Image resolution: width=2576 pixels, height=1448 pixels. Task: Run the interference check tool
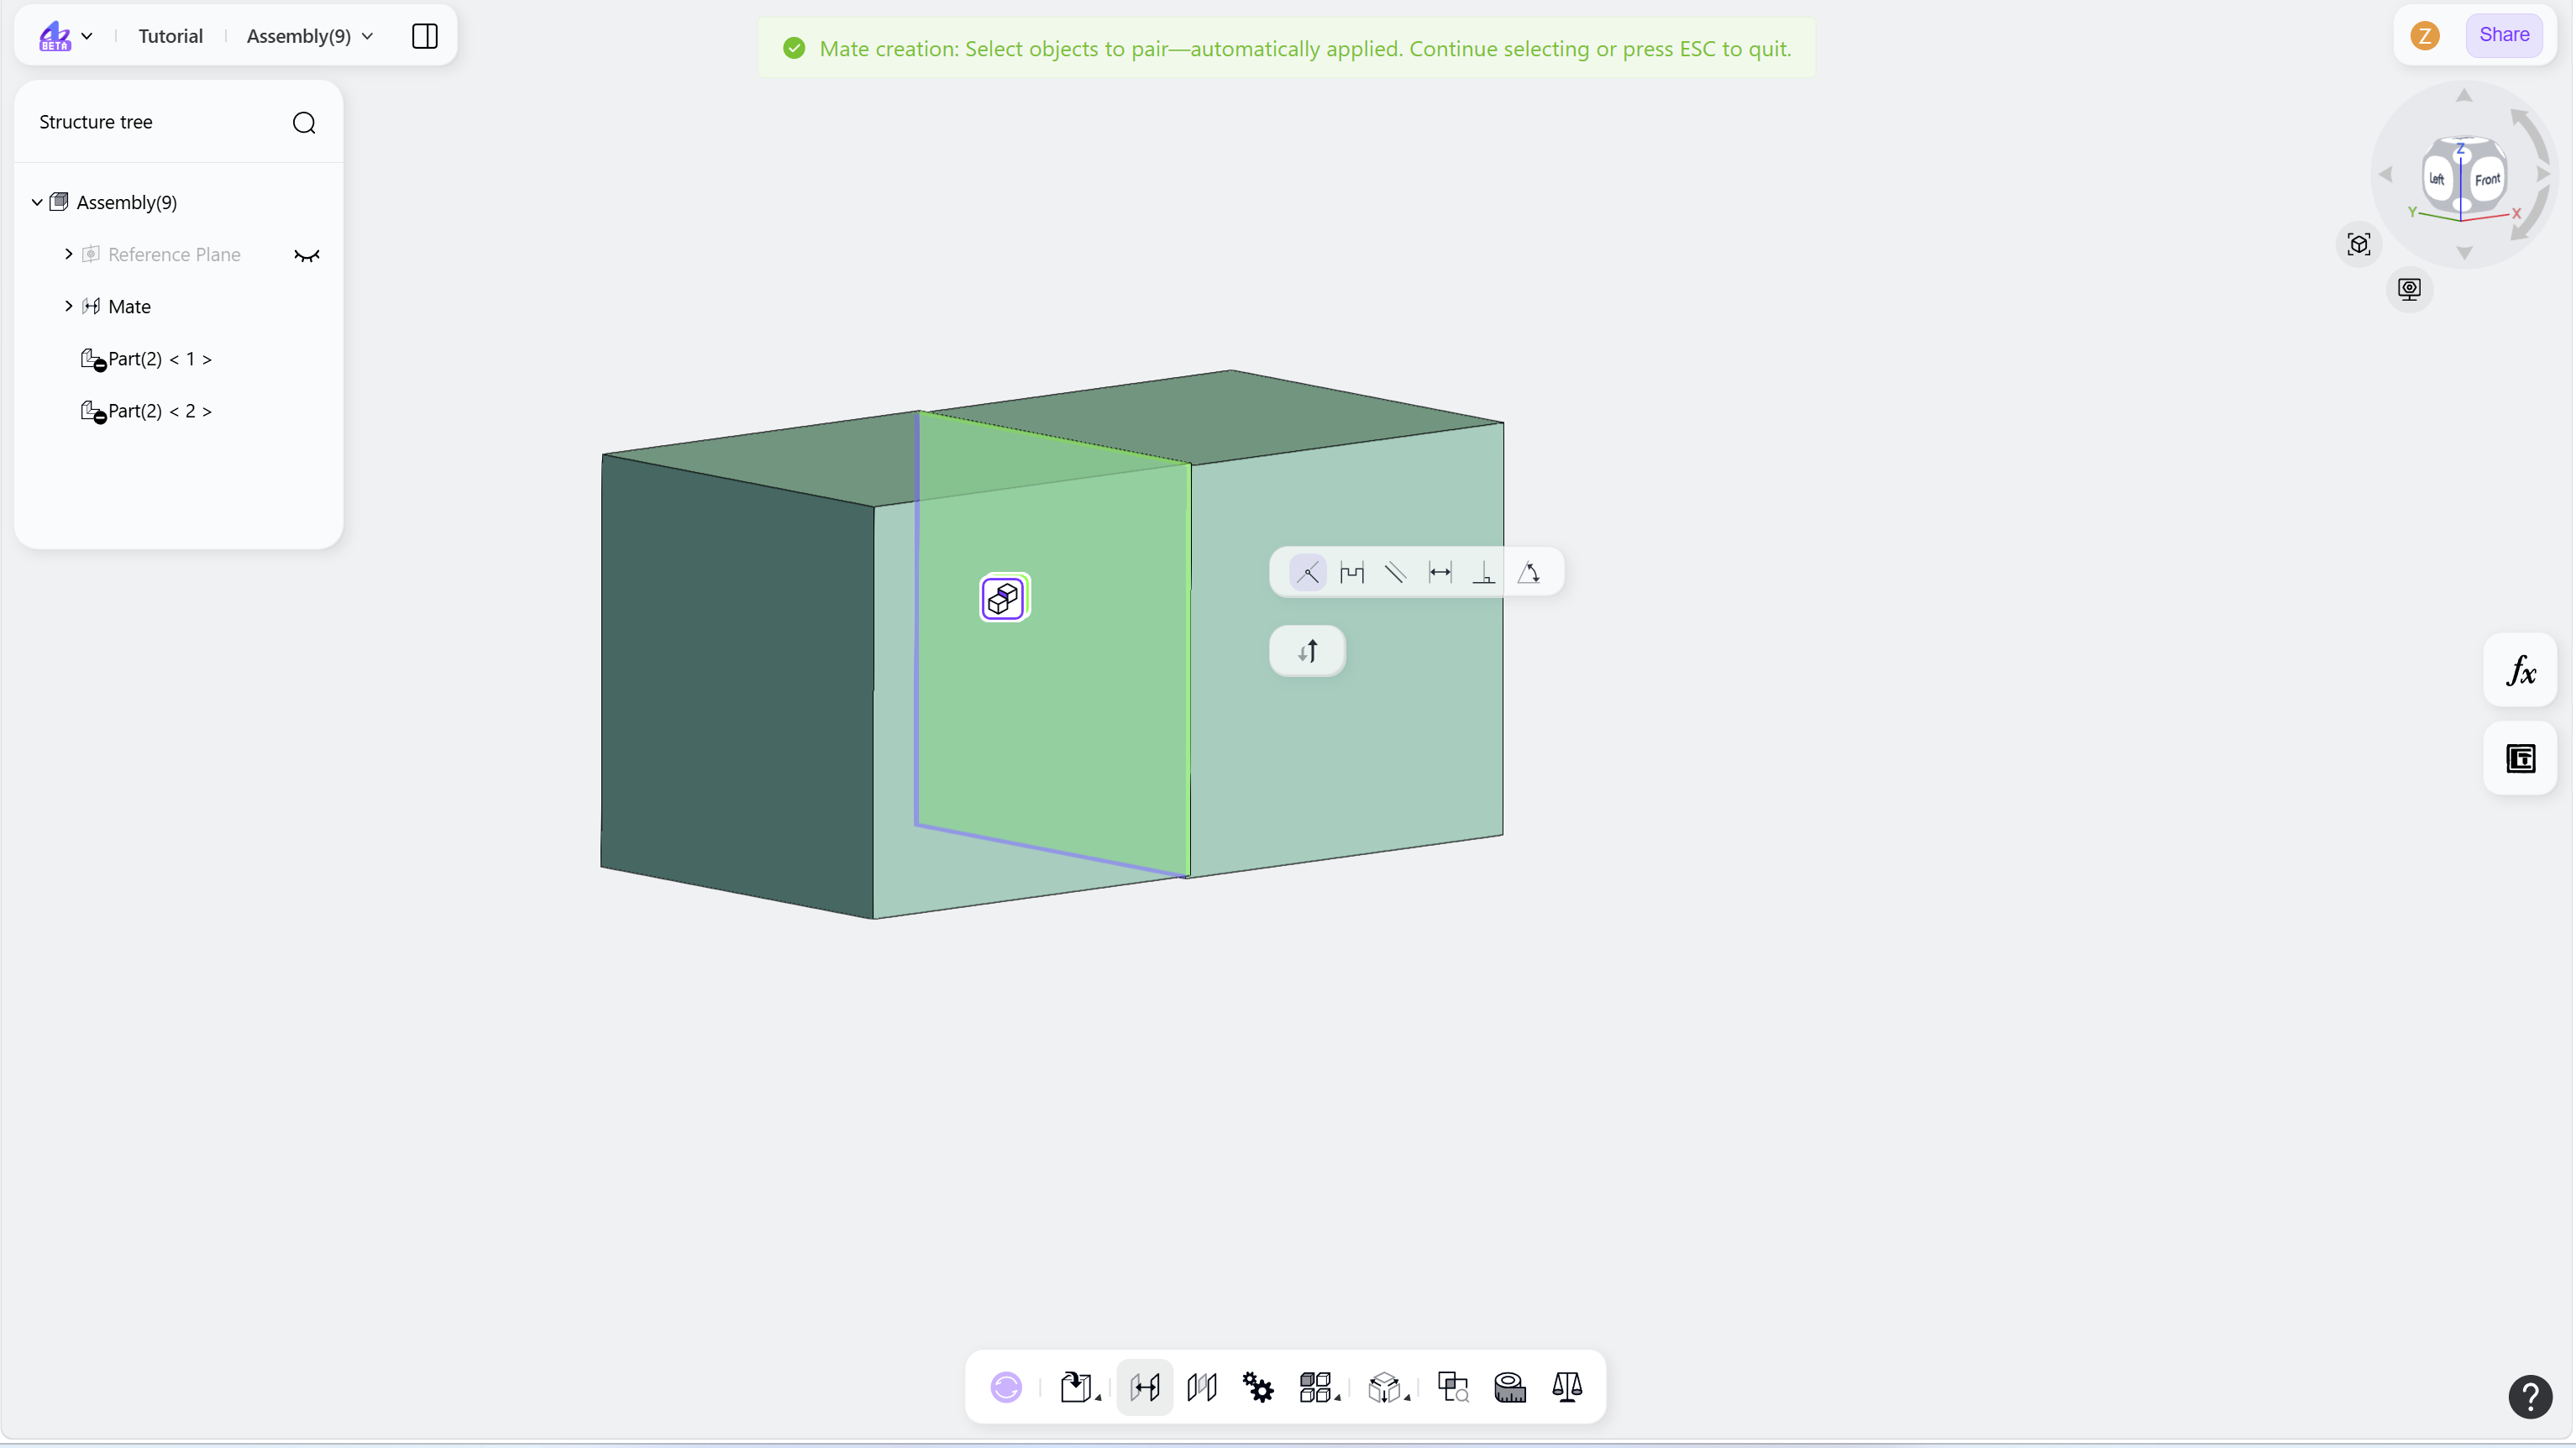pyautogui.click(x=1453, y=1387)
